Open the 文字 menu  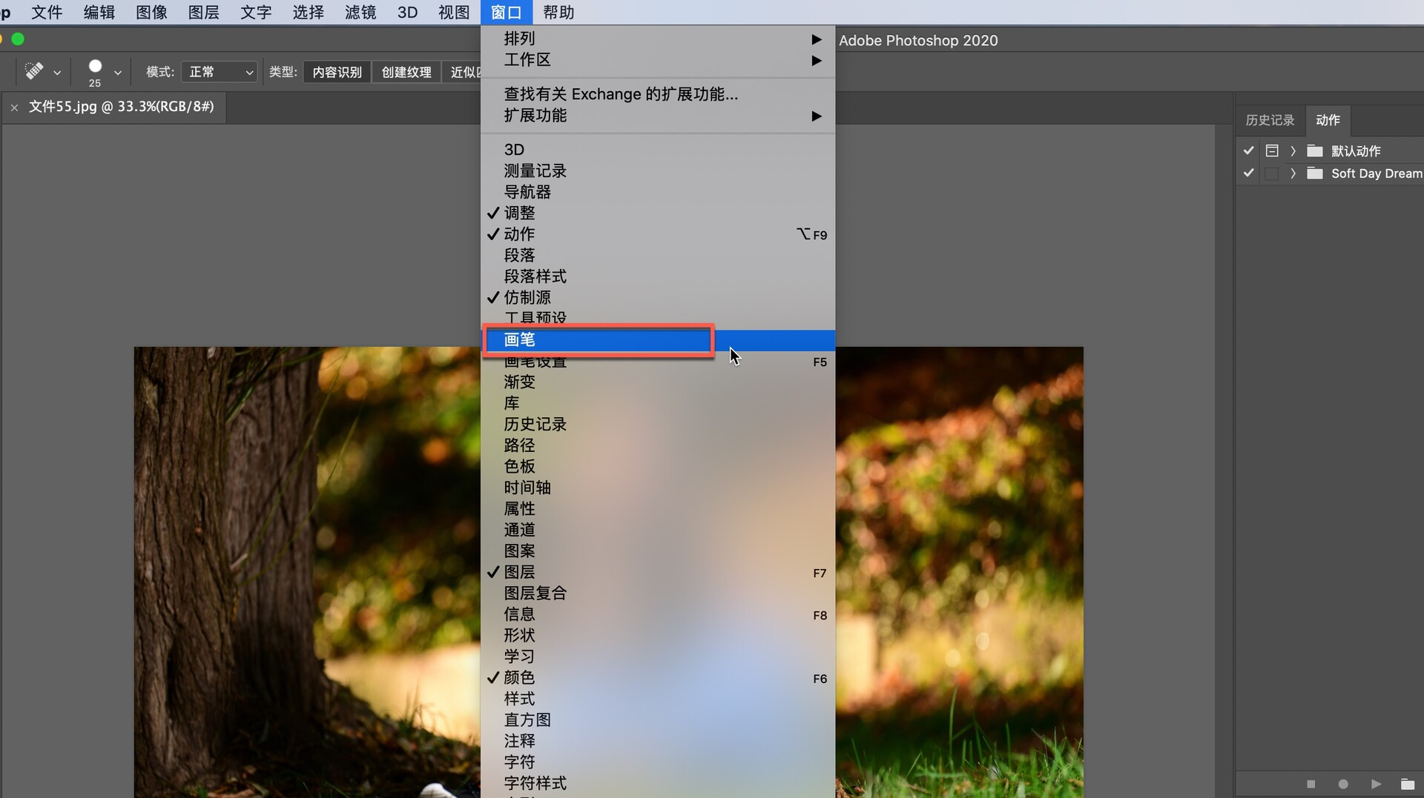(x=256, y=13)
